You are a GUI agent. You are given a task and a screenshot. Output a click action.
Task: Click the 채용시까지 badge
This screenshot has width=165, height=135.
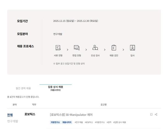pos(67,122)
